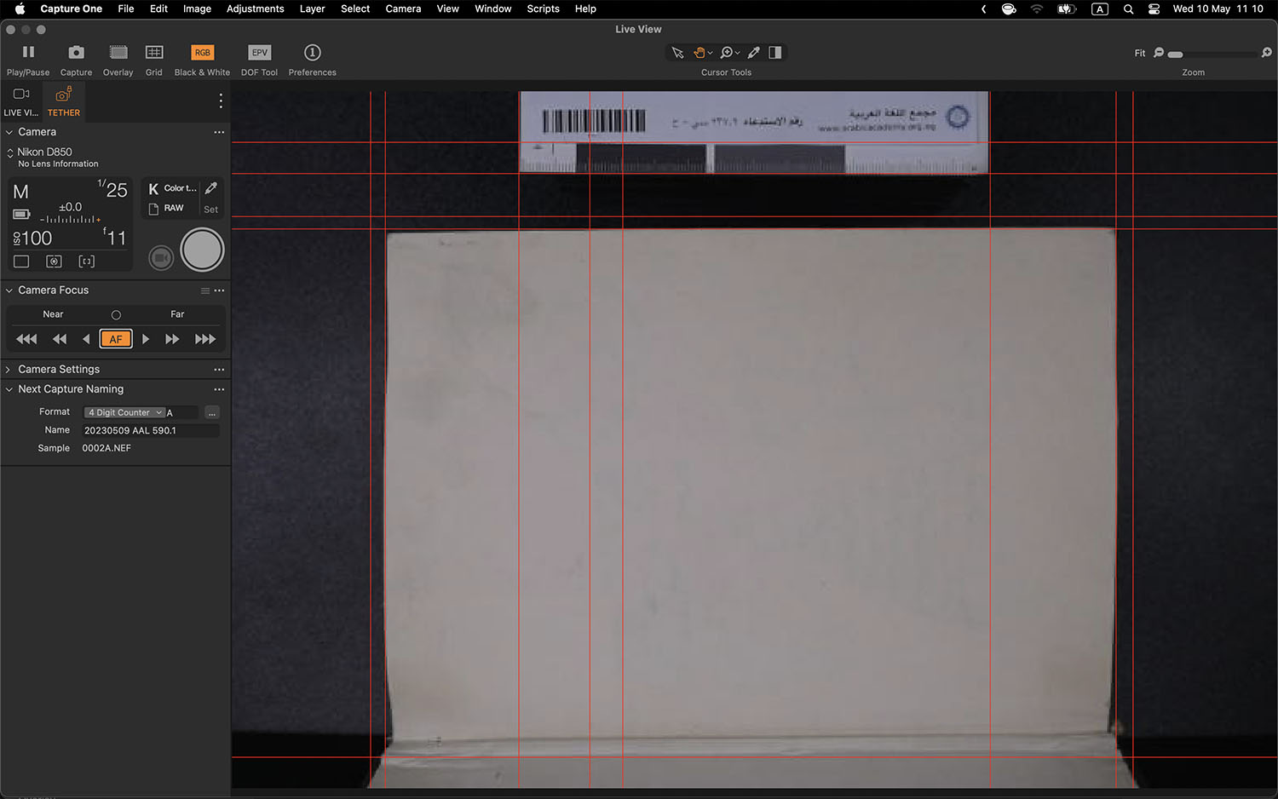The height and width of the screenshot is (799, 1278).
Task: Change the aperture f11 value
Action: [115, 238]
